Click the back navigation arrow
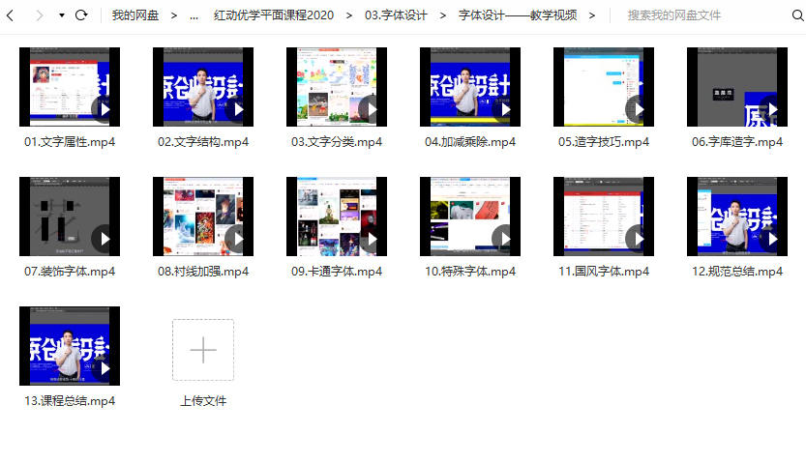 12,15
